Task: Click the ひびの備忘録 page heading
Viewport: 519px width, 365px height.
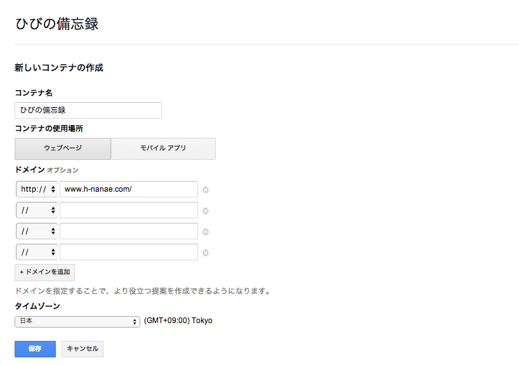Action: pyautogui.click(x=57, y=24)
